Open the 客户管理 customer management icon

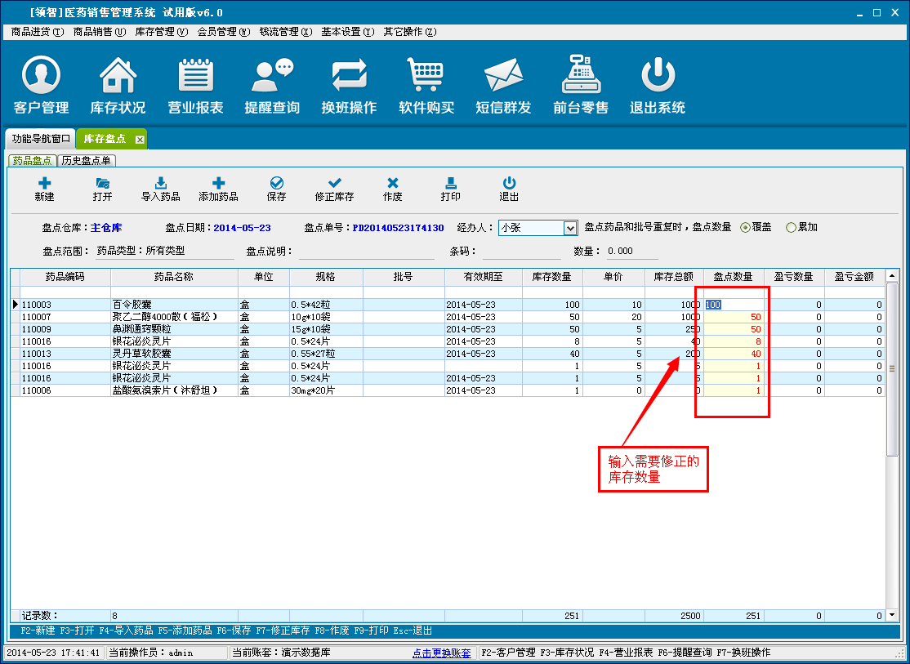[41, 76]
